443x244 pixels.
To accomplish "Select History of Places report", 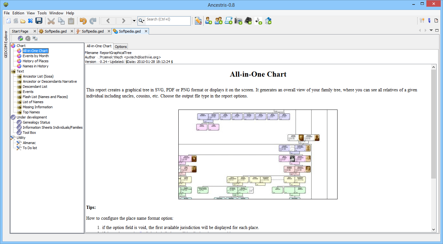I will 35,61.
